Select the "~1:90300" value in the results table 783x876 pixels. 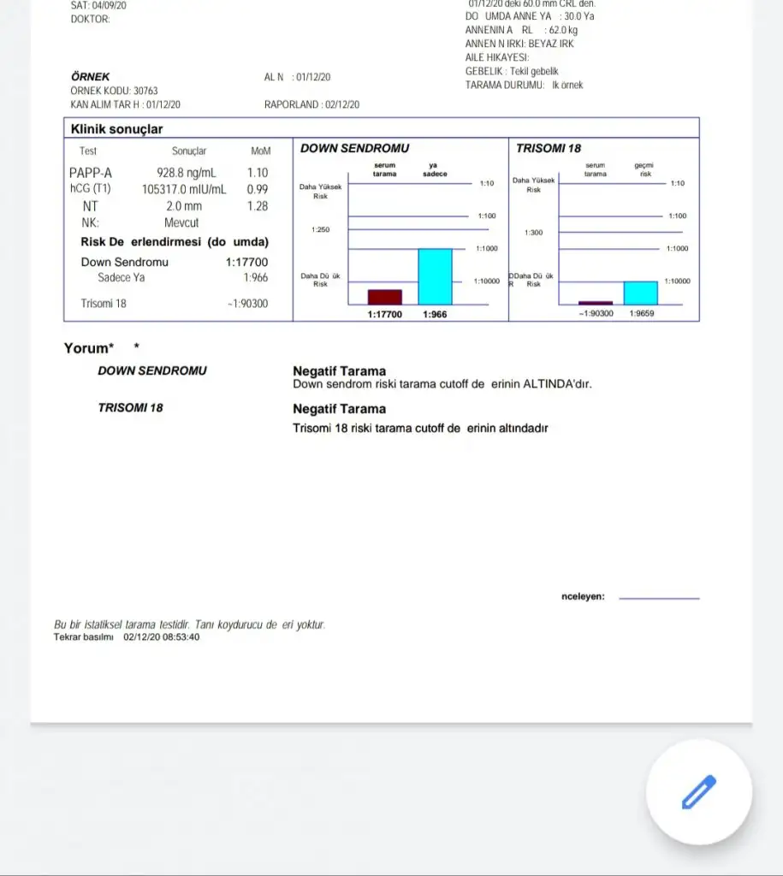tap(247, 304)
